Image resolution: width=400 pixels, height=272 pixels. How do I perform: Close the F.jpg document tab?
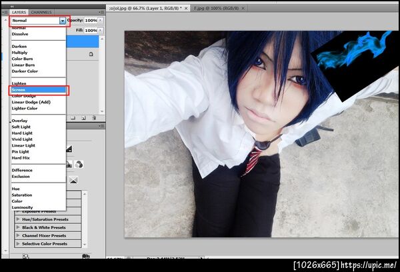pos(243,9)
